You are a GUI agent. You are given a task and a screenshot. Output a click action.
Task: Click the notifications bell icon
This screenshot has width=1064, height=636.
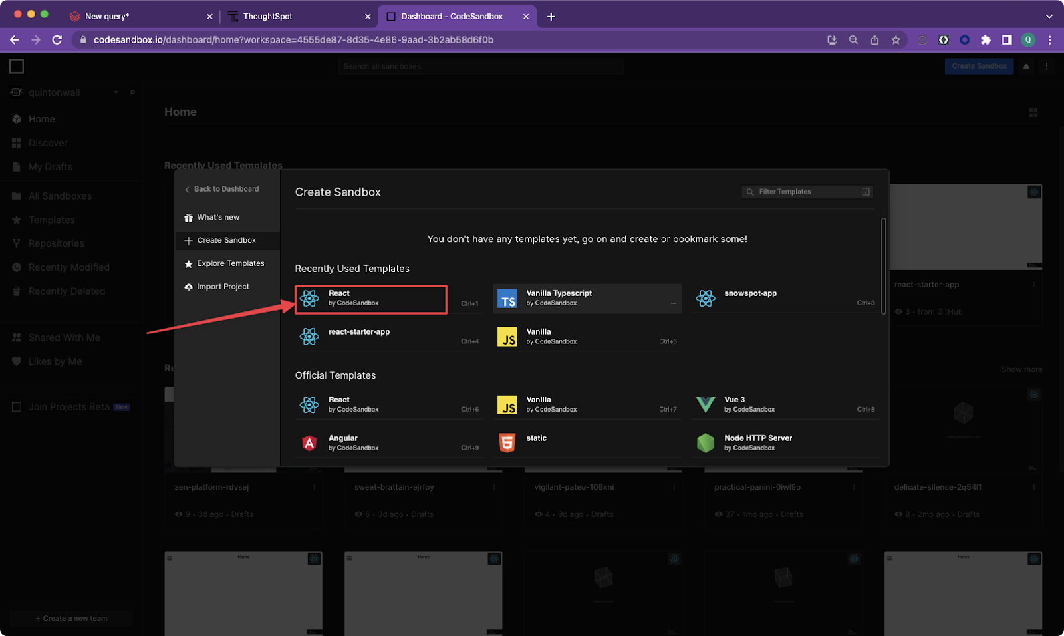[1026, 66]
